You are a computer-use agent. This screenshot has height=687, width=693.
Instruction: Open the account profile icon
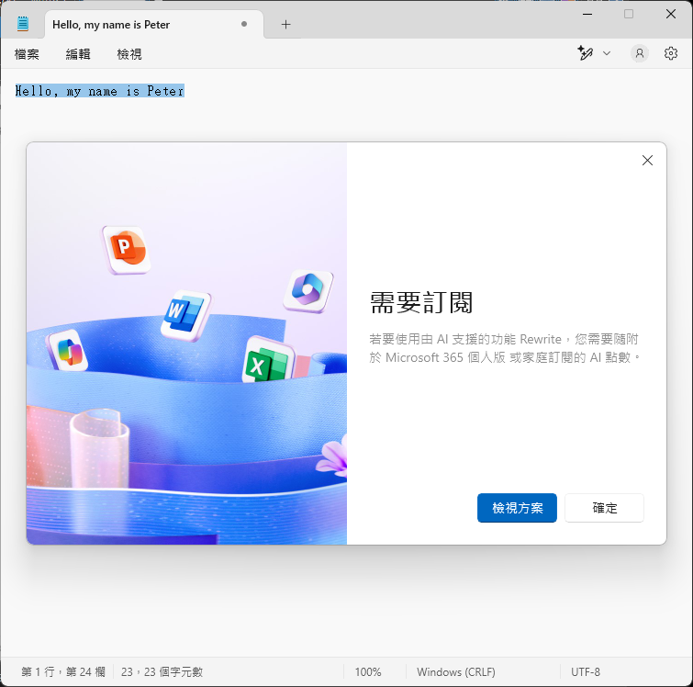639,53
